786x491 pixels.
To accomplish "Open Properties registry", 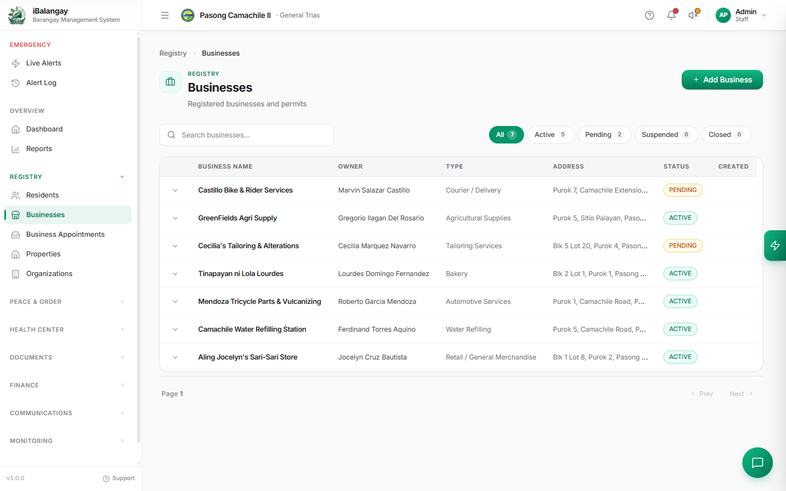I will pos(68,254).
